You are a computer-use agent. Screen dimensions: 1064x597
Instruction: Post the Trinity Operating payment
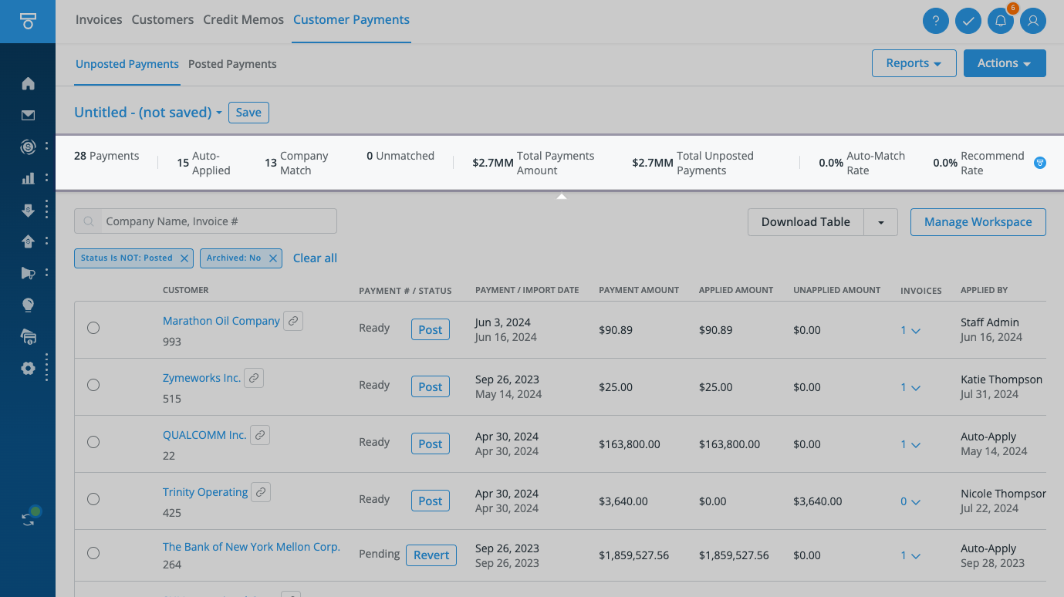point(430,501)
